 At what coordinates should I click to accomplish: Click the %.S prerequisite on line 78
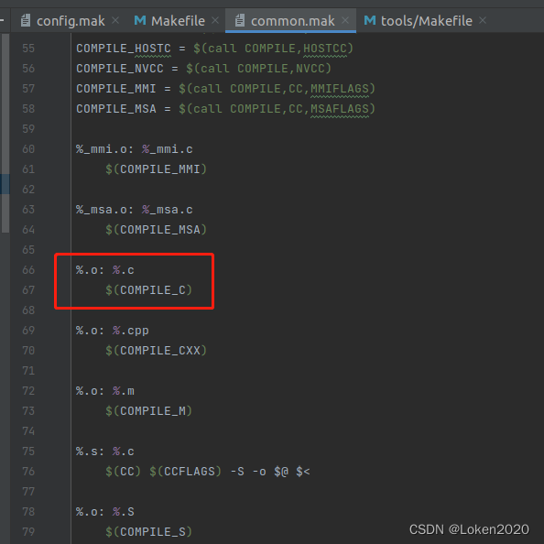(124, 512)
